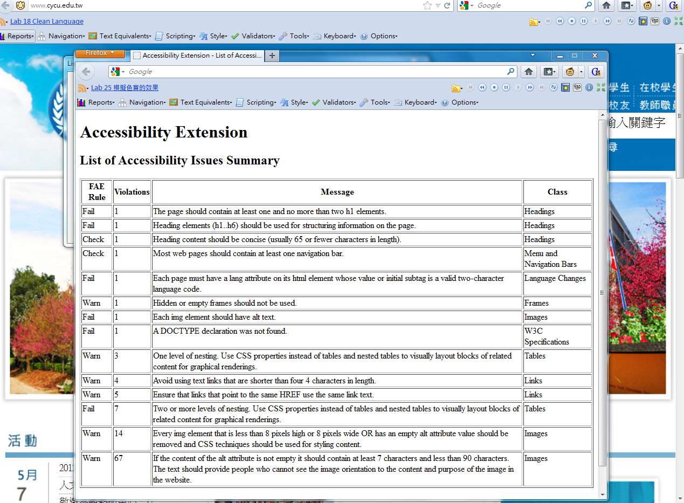Click orange RSS icon beside Lab 25 link

tap(82, 88)
